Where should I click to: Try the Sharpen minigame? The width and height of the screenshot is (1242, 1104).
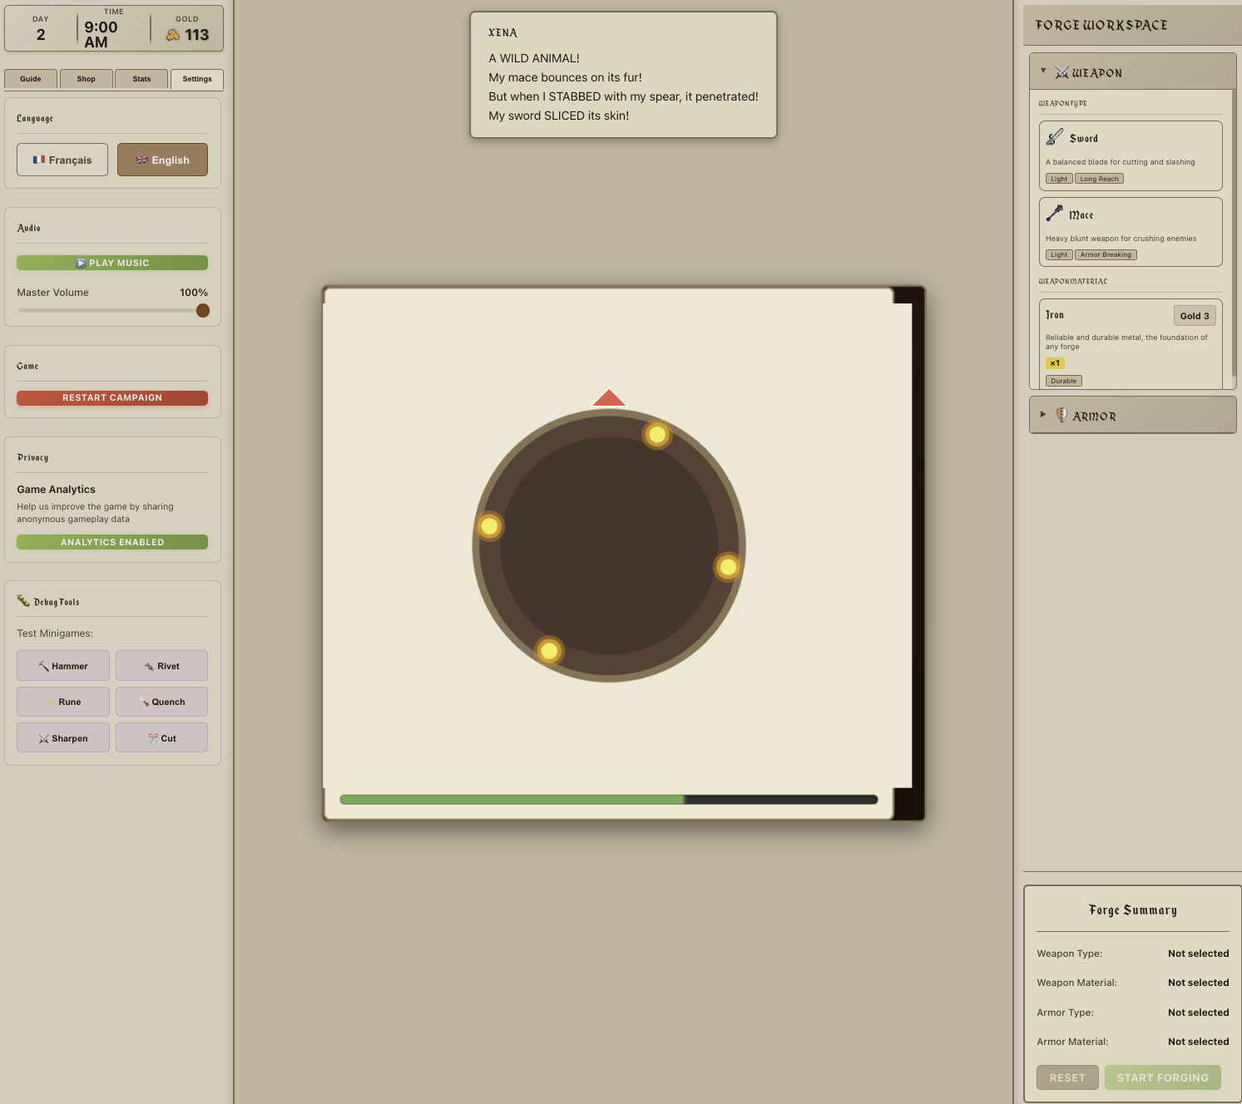pyautogui.click(x=63, y=738)
